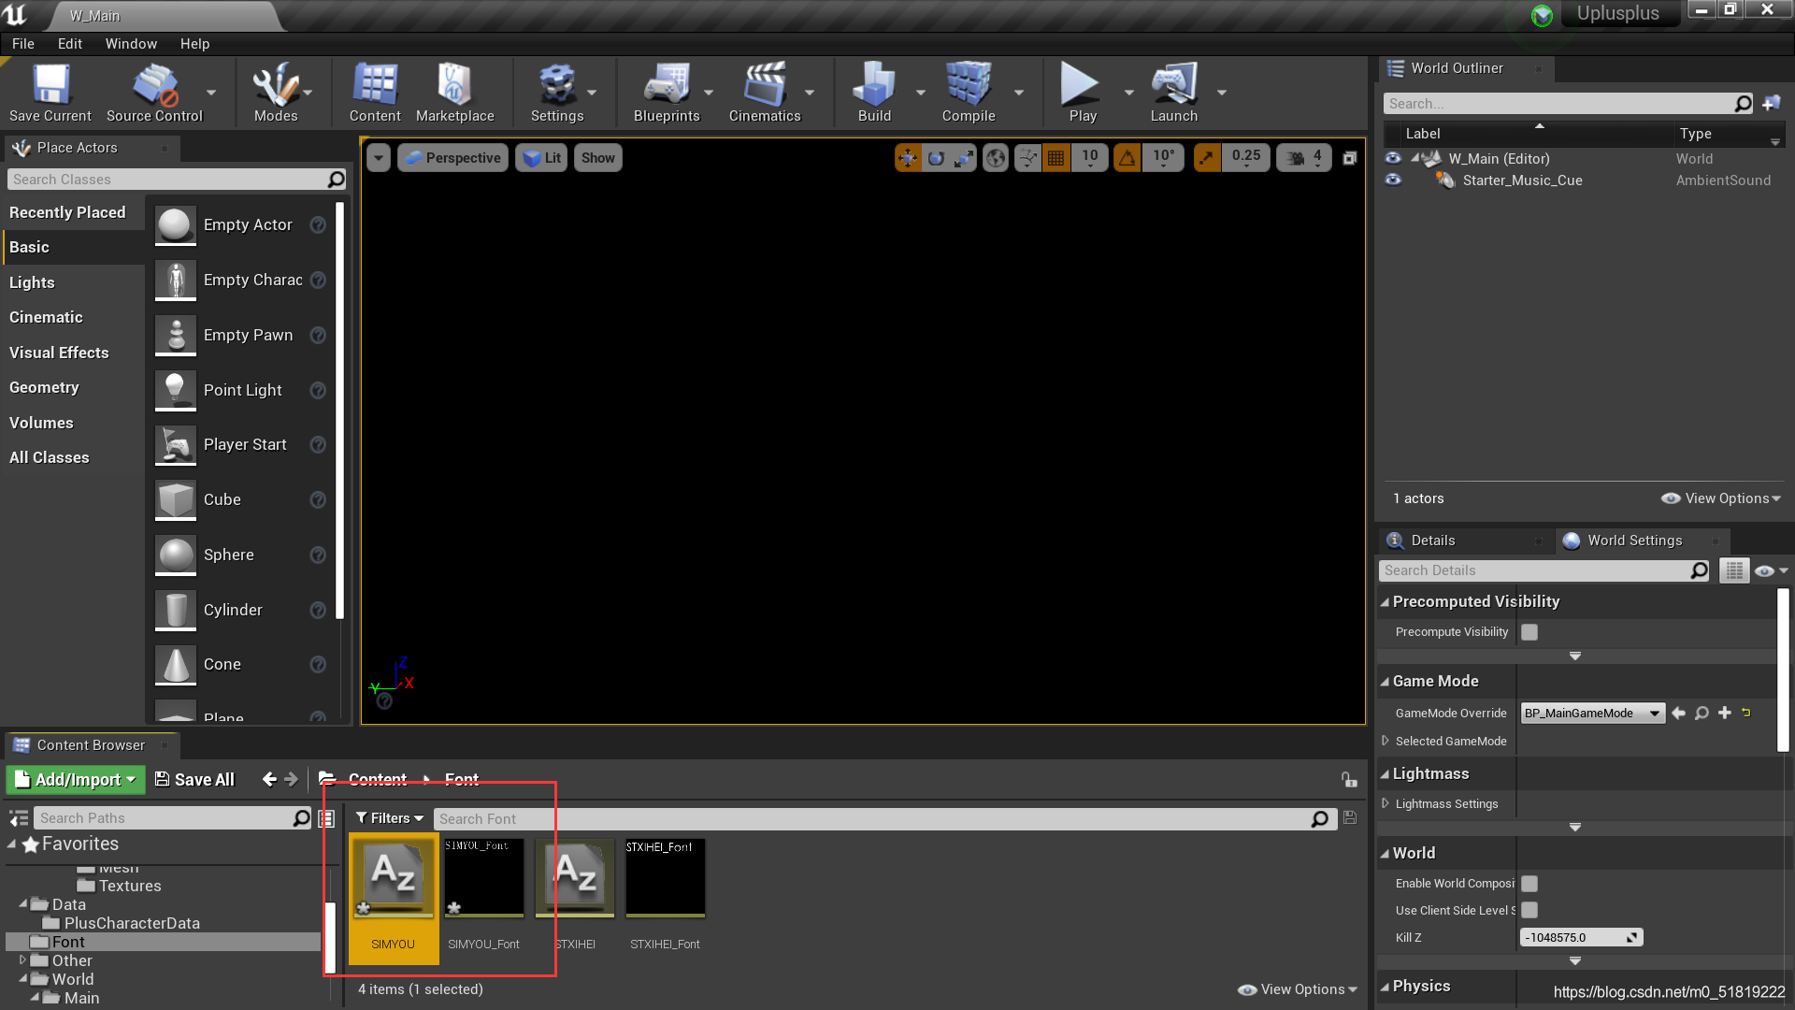Screen dimensions: 1795x1010
Task: Open the Filters dropdown in the Content Browser
Action: tap(389, 818)
